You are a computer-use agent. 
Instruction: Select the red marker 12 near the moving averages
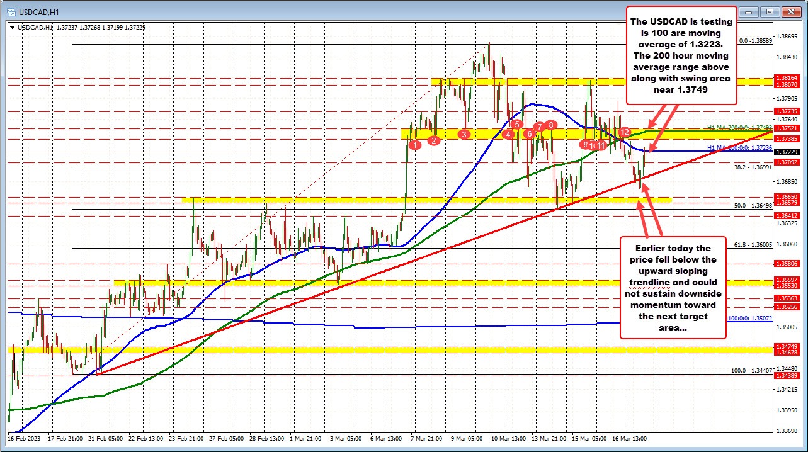pos(625,133)
